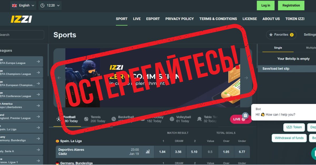Open the 12:20 time dropdown
Image resolution: width=316 pixels, height=165 pixels.
(x=50, y=5)
